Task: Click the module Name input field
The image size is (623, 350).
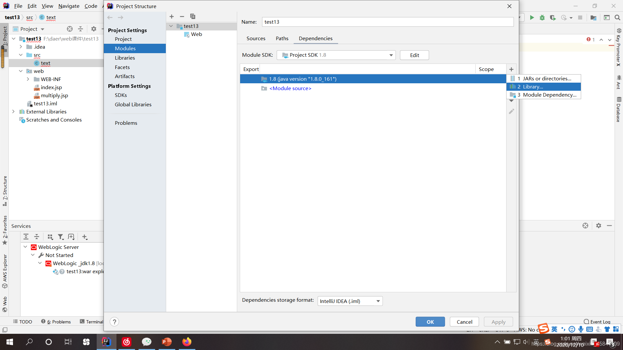Action: [388, 22]
